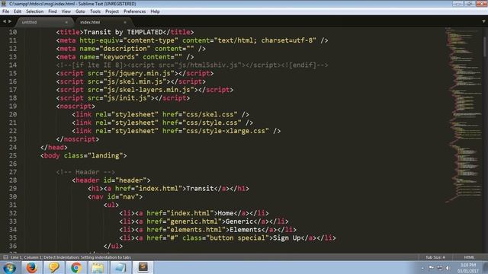Click the vertical scrollbar thumb
The height and width of the screenshot is (274, 488).
click(485, 46)
